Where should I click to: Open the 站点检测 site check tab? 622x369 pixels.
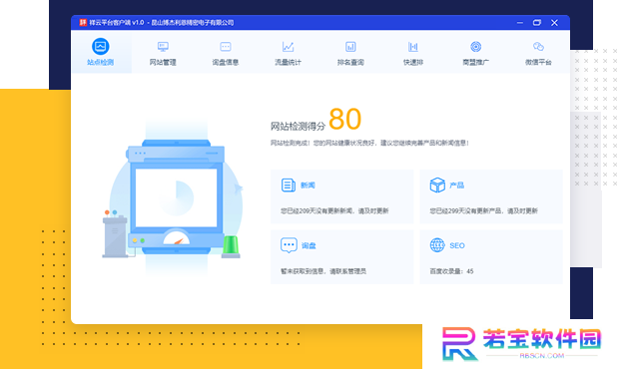[x=101, y=52]
